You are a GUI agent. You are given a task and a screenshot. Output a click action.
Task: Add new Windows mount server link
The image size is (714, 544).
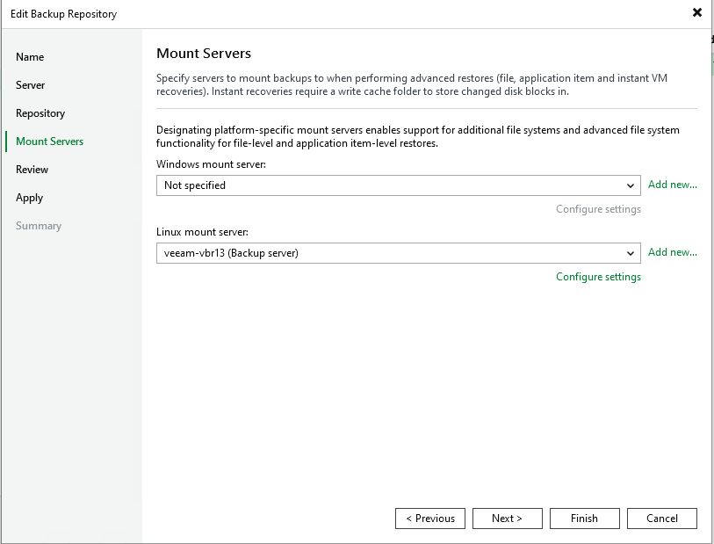point(673,185)
